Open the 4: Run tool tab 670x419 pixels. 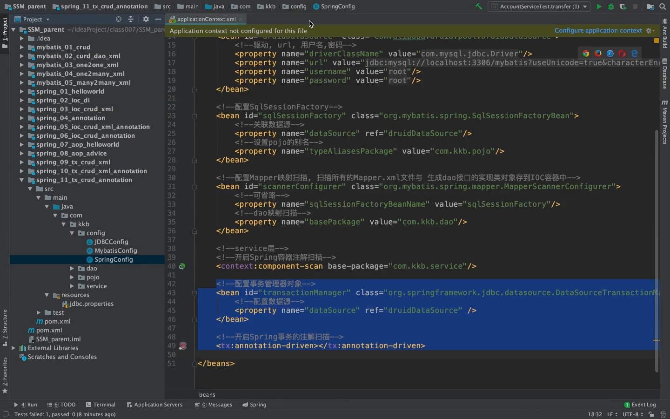(x=26, y=405)
